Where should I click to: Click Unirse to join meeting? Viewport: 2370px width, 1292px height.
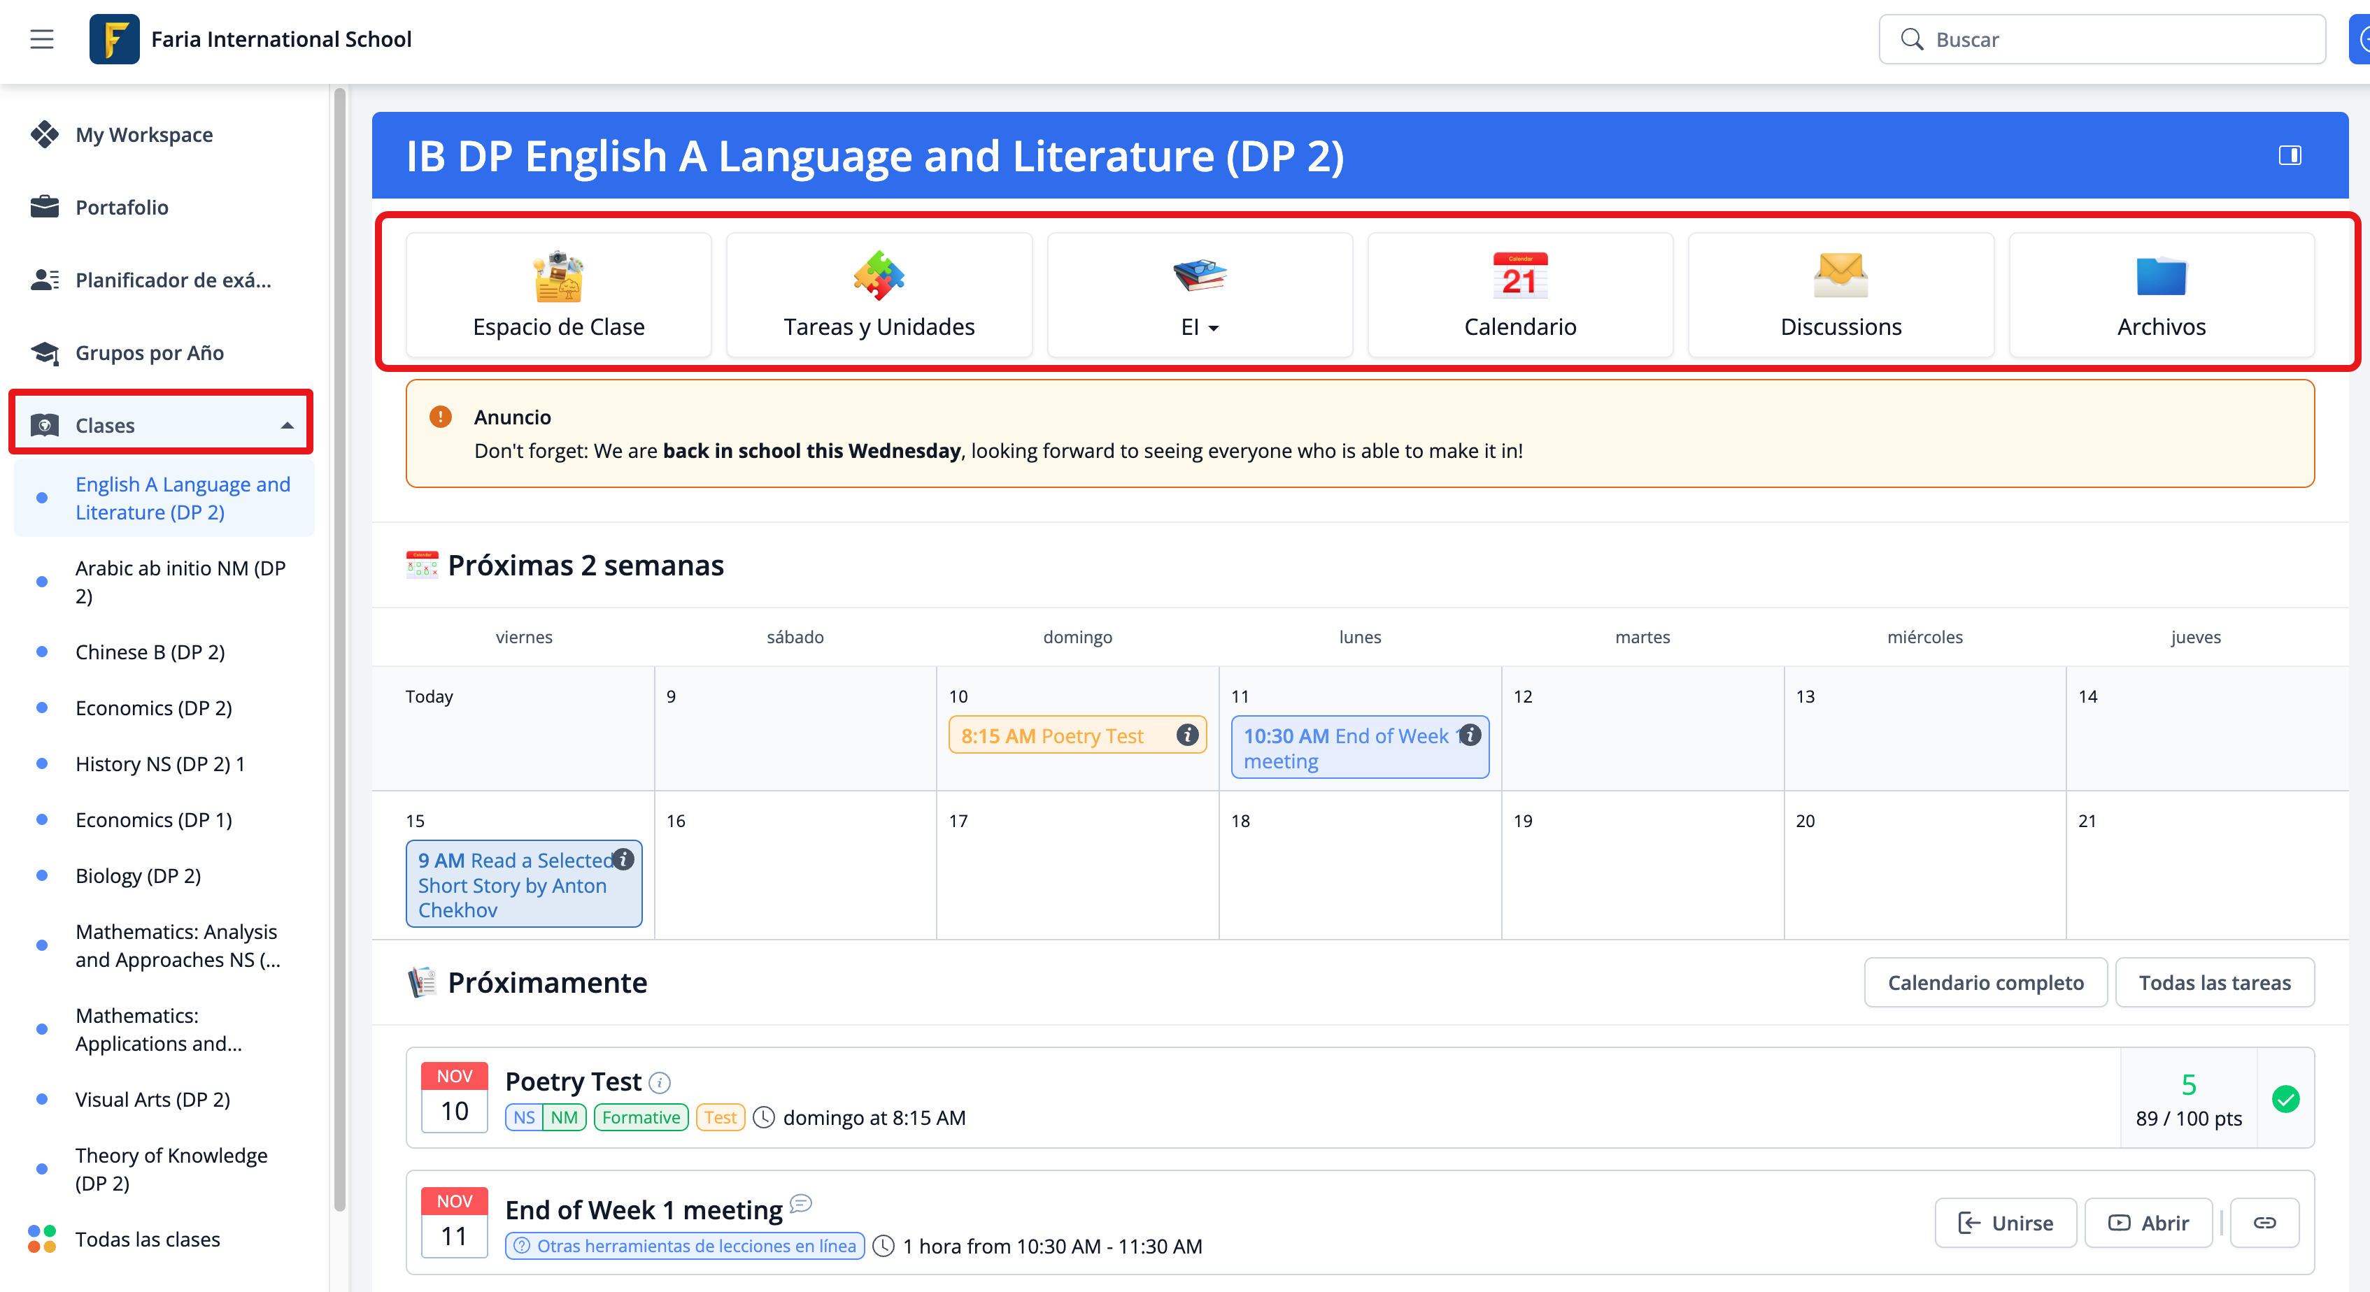point(2006,1222)
